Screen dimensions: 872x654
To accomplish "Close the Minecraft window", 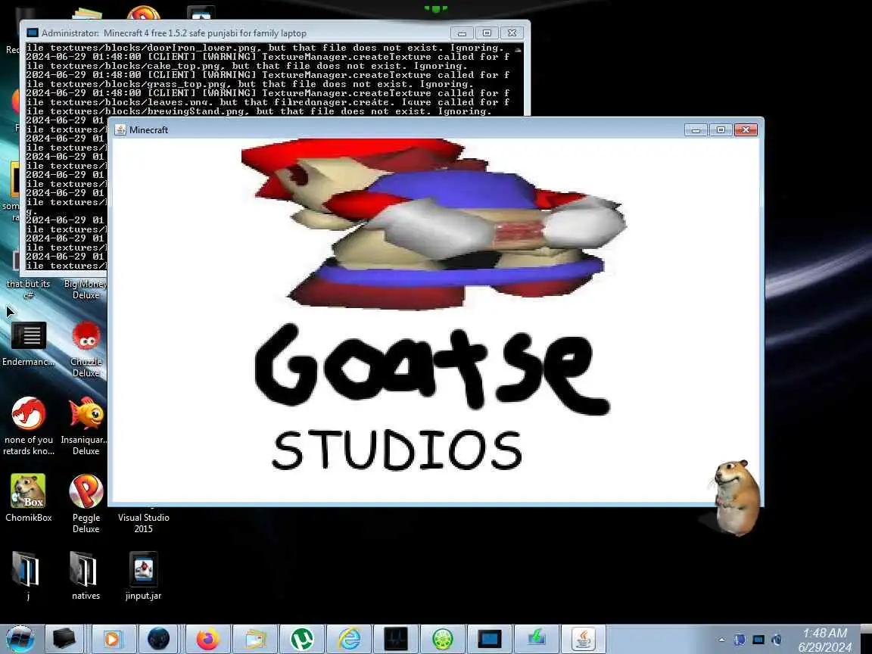I will tap(746, 129).
